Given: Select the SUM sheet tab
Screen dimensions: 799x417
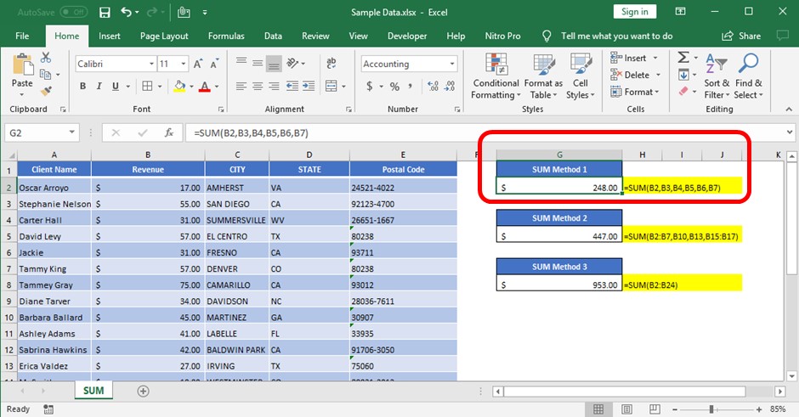Looking at the screenshot, I should pyautogui.click(x=93, y=391).
